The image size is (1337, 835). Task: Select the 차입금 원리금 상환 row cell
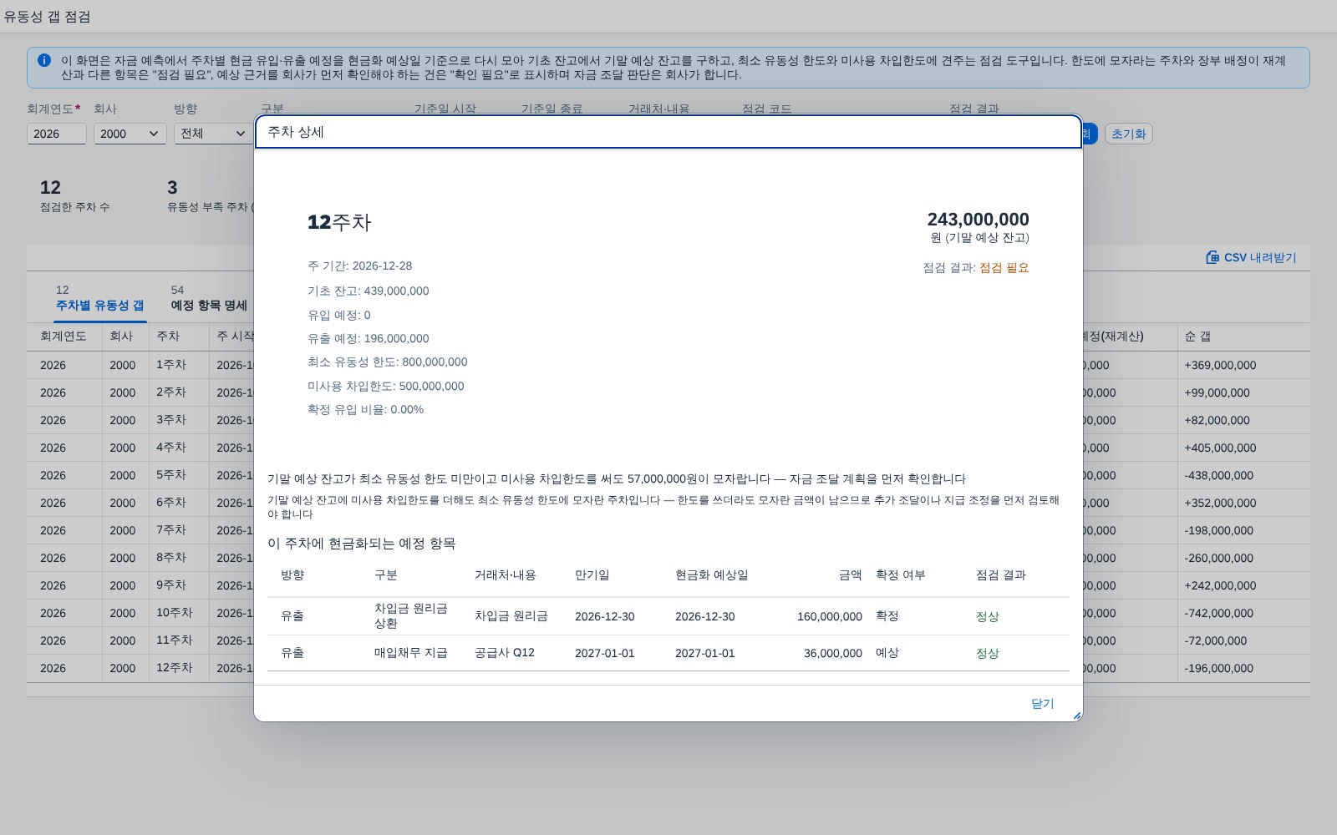[x=411, y=616]
